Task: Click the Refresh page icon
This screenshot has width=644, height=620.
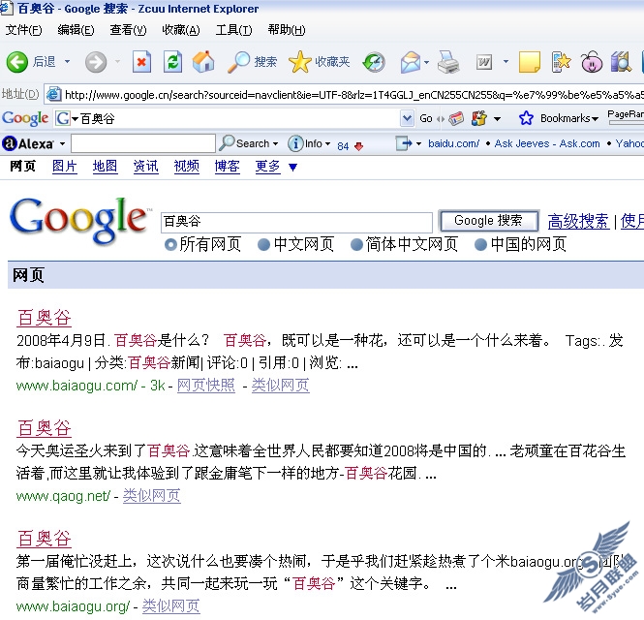Action: point(172,62)
